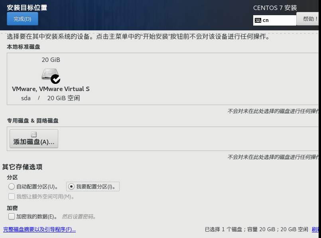
Task: Click the 完成(D) done button
Action: coord(22,19)
